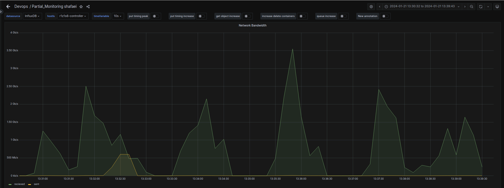
Task: Shift time range forward
Action: pos(465,7)
